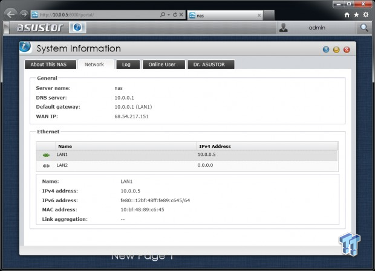Viewport: 375px width, 271px height.
Task: Select the Network tab
Action: 96,65
